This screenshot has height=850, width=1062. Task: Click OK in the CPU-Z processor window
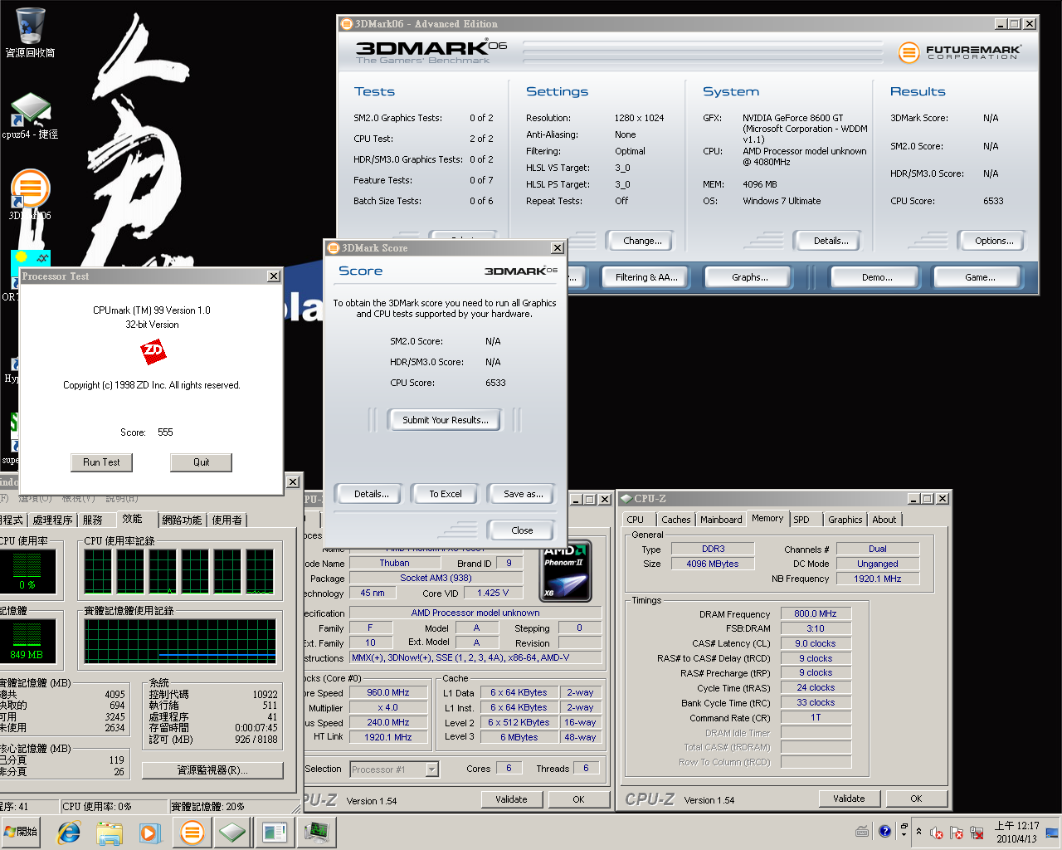click(578, 799)
